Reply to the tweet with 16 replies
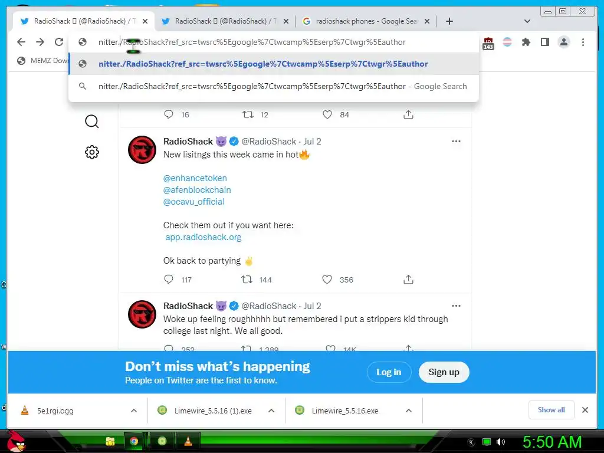The height and width of the screenshot is (453, 604). tap(169, 114)
